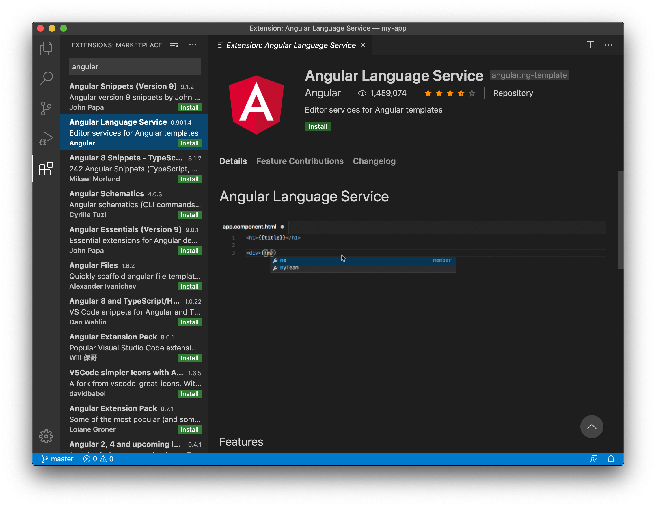656x508 pixels.
Task: Install Angular 8 and TypeScript/HTML snippets
Action: pyautogui.click(x=189, y=322)
